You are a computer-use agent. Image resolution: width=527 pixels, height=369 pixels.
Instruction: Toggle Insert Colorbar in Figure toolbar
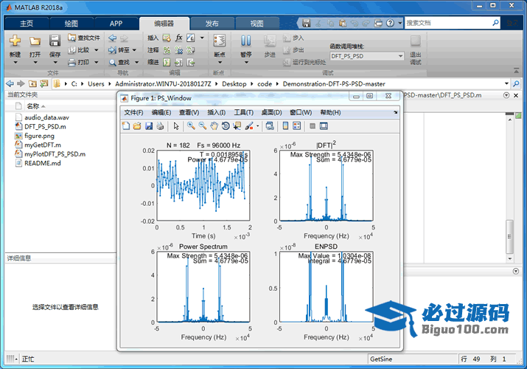pos(285,126)
